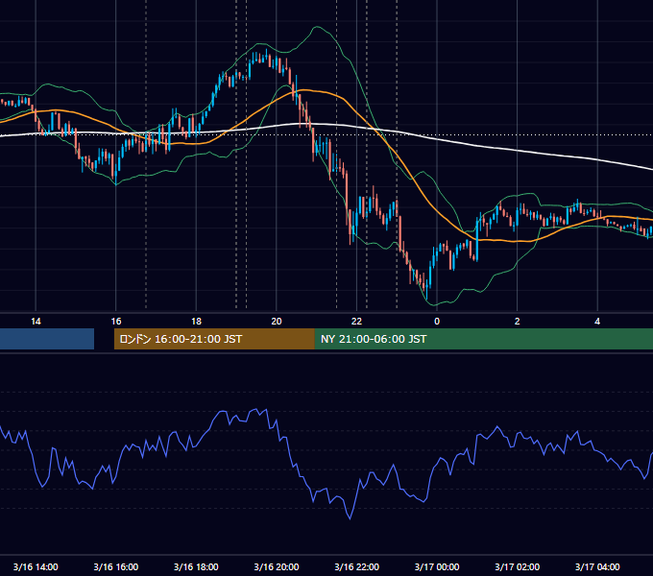The image size is (653, 576).
Task: Click the blue session bar before London
Action: click(47, 339)
